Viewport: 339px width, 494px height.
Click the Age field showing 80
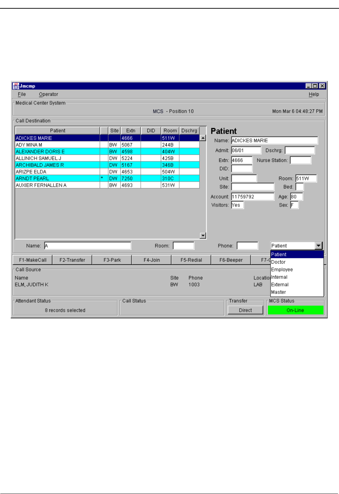pos(296,196)
